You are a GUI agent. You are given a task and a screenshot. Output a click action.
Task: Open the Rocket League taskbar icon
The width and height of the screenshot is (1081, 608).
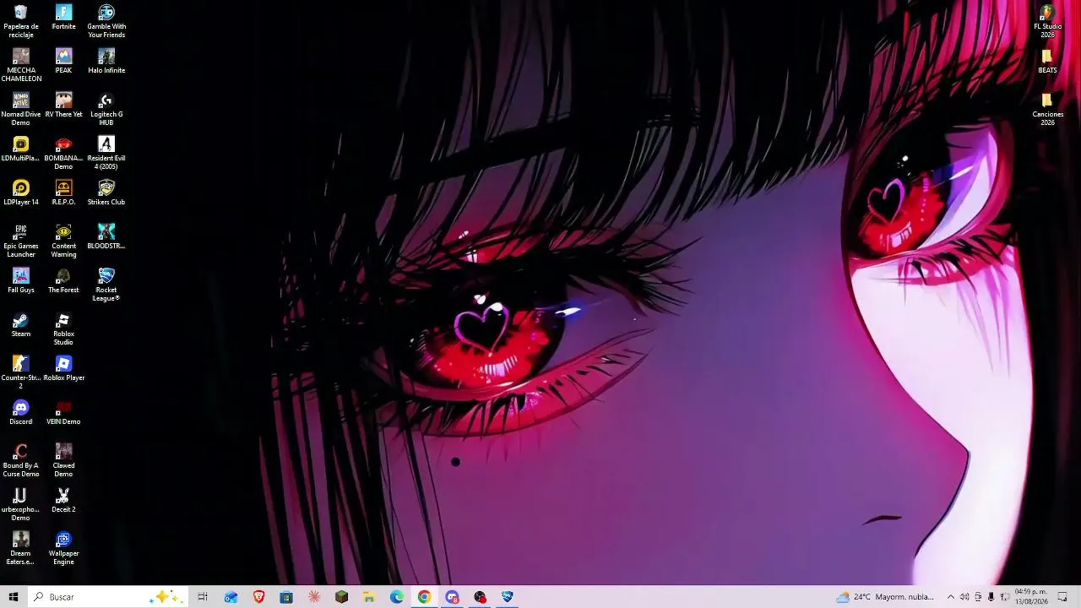[507, 597]
